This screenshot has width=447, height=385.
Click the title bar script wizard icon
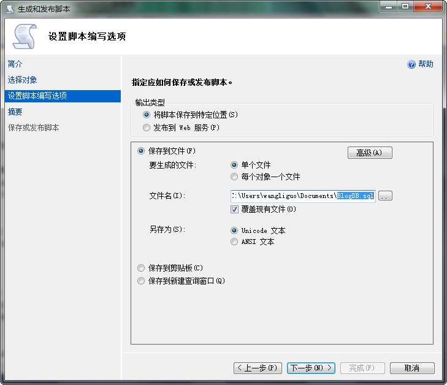tap(10, 9)
